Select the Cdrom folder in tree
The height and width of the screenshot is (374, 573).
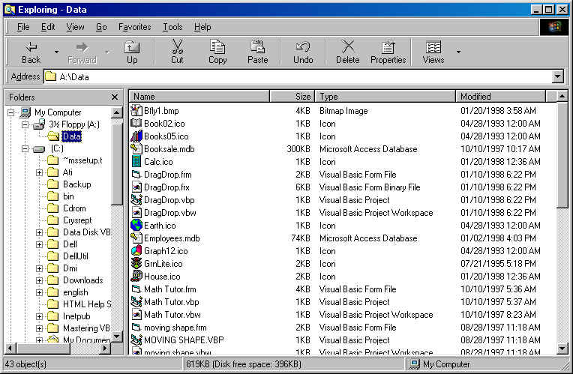(x=74, y=208)
